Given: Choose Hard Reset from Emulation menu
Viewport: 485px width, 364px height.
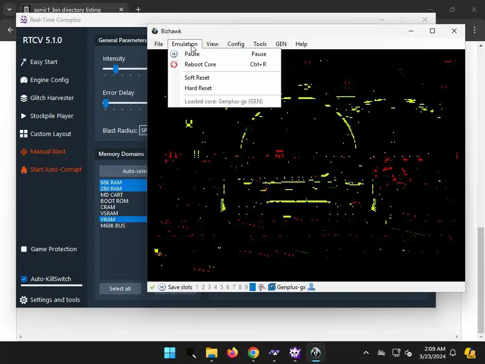Looking at the screenshot, I should coord(225,88).
